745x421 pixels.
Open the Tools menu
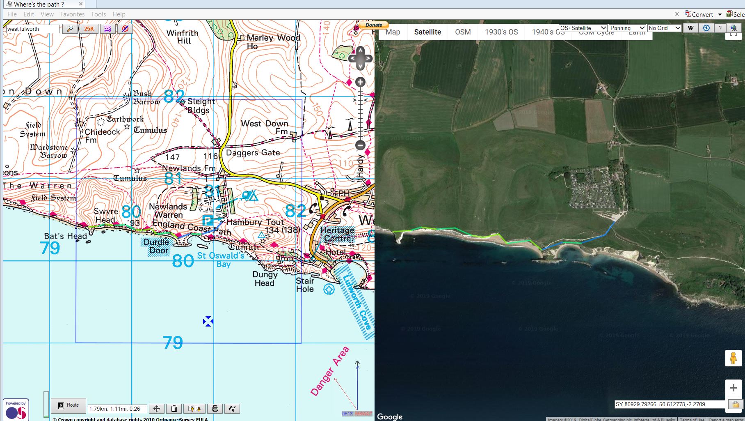click(98, 14)
